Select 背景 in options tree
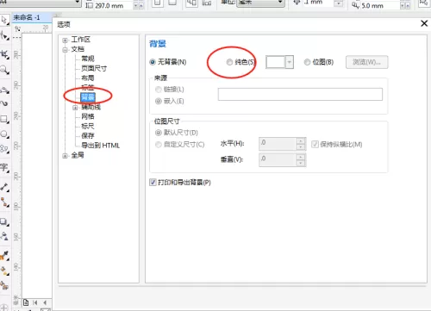This screenshot has height=311, width=431. point(88,97)
